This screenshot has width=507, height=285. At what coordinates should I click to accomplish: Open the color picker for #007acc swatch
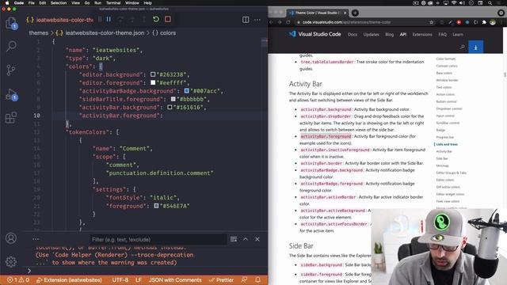(x=187, y=91)
